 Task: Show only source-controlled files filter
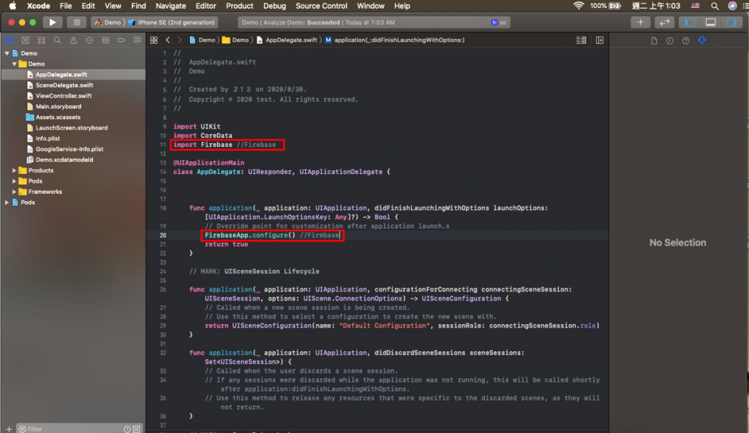pyautogui.click(x=137, y=429)
